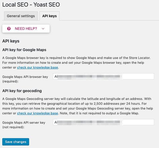The height and width of the screenshot is (148, 159).
Task: Click the API keys section heading
Action: pyautogui.click(x=11, y=41)
